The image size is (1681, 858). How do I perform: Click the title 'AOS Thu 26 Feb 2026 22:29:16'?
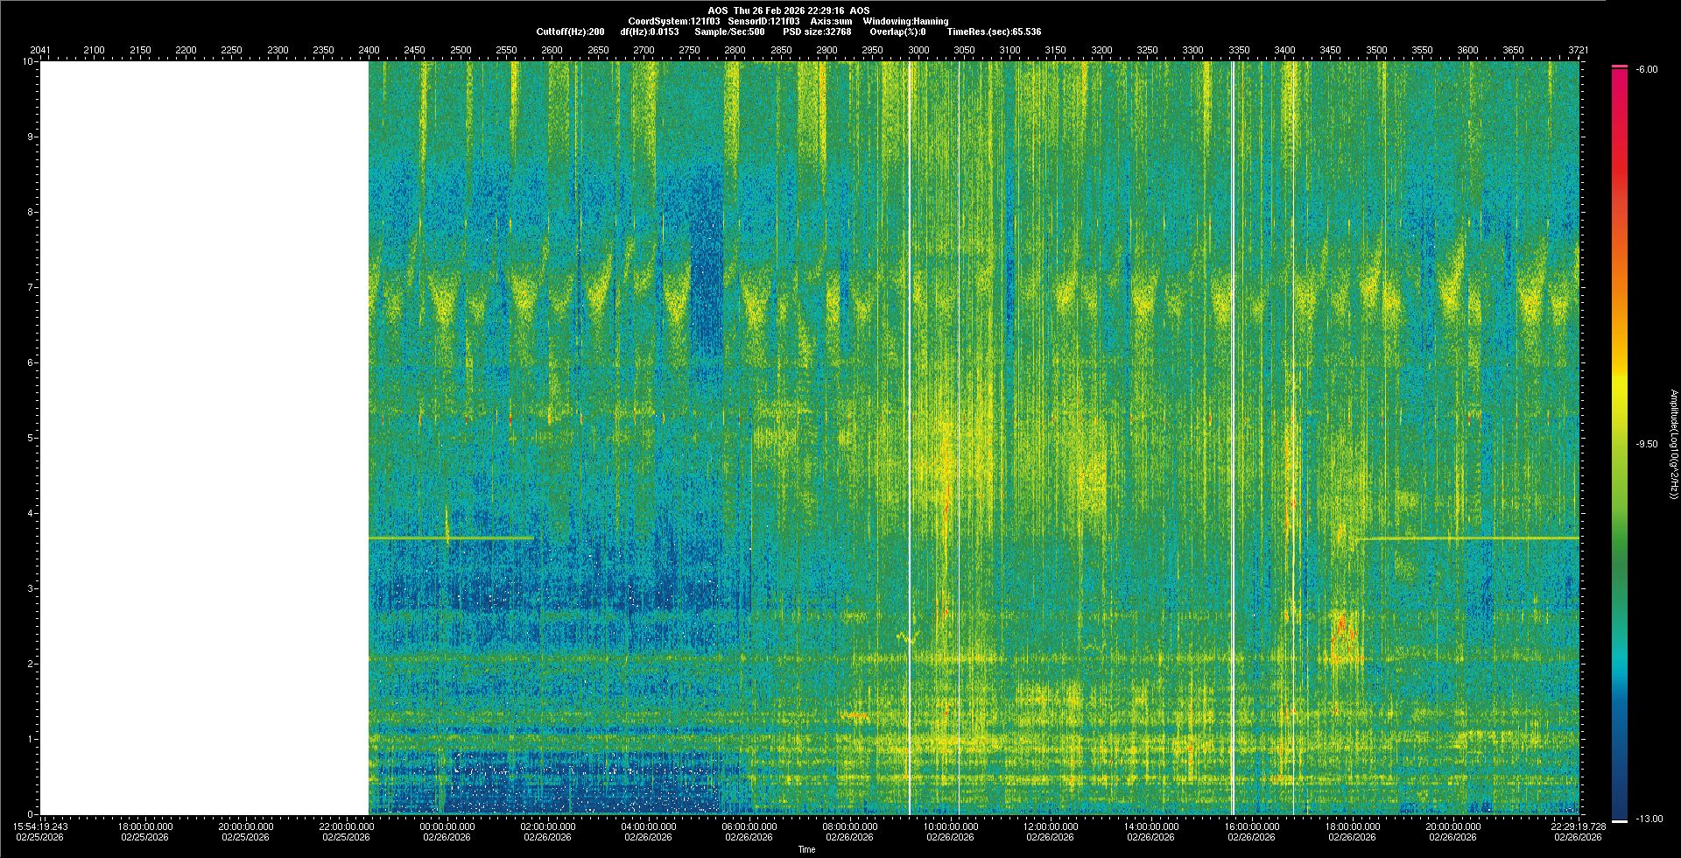coord(776,11)
